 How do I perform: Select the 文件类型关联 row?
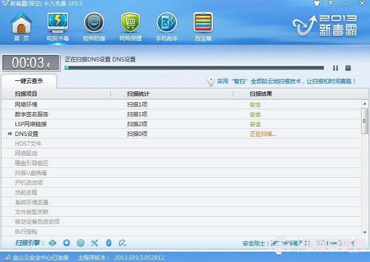(181, 212)
